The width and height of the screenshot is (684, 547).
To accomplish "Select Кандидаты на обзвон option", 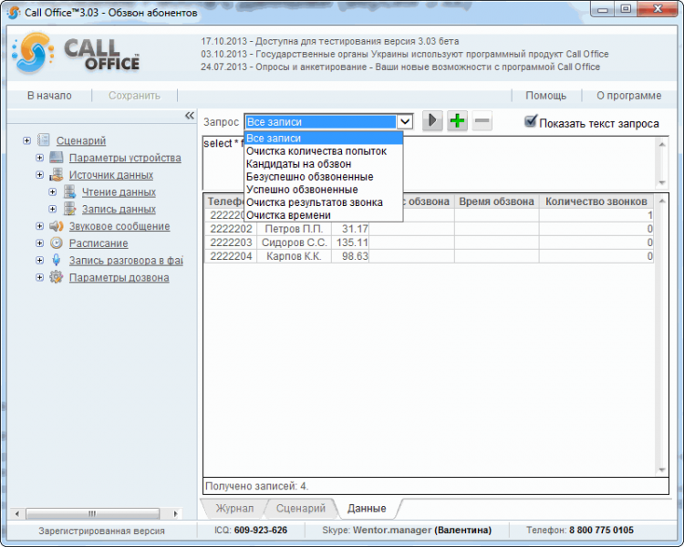I will click(x=323, y=164).
